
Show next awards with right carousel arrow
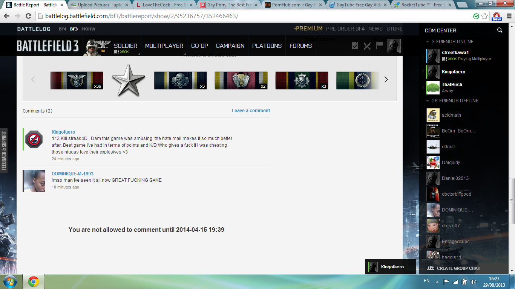[x=386, y=79]
